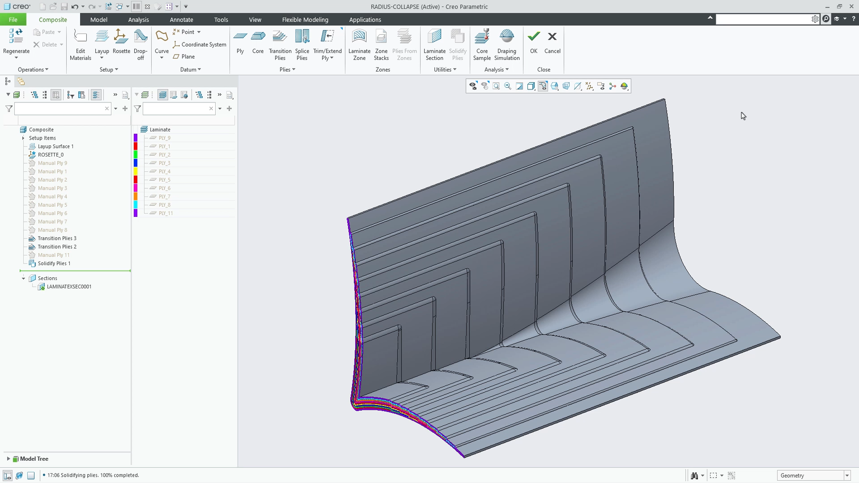This screenshot has height=483, width=859.
Task: Open the Flexible Modeling tab
Action: pos(305,20)
